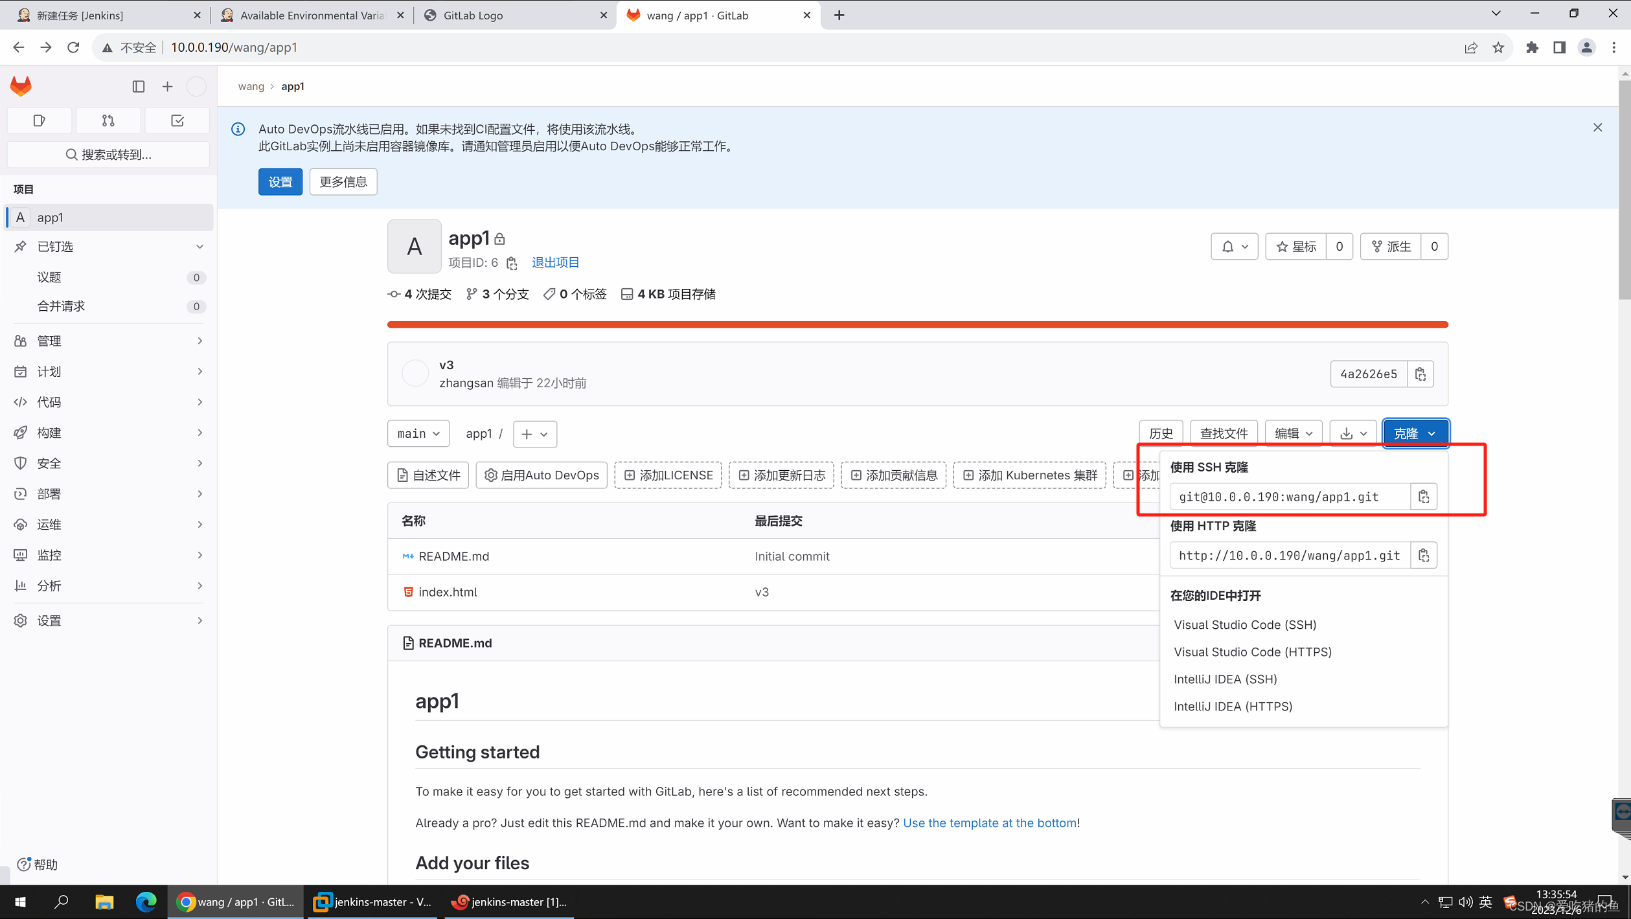Expand the 管理 sidebar section
Viewport: 1631px width, 919px height.
tap(109, 341)
